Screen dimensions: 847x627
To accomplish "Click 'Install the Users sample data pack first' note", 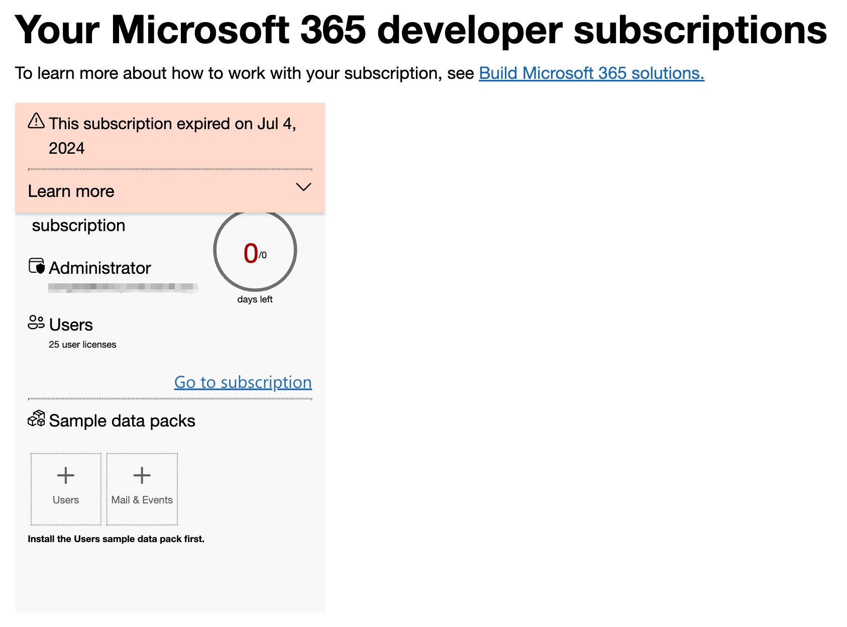I will pos(116,539).
